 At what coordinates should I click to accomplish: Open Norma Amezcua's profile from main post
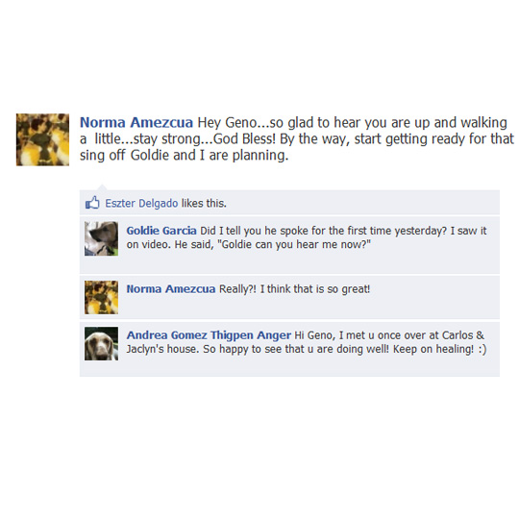(136, 122)
